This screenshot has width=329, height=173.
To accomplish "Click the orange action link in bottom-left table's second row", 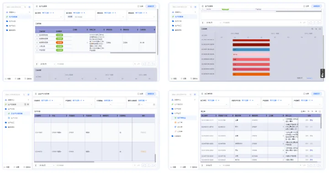I will tap(143, 152).
